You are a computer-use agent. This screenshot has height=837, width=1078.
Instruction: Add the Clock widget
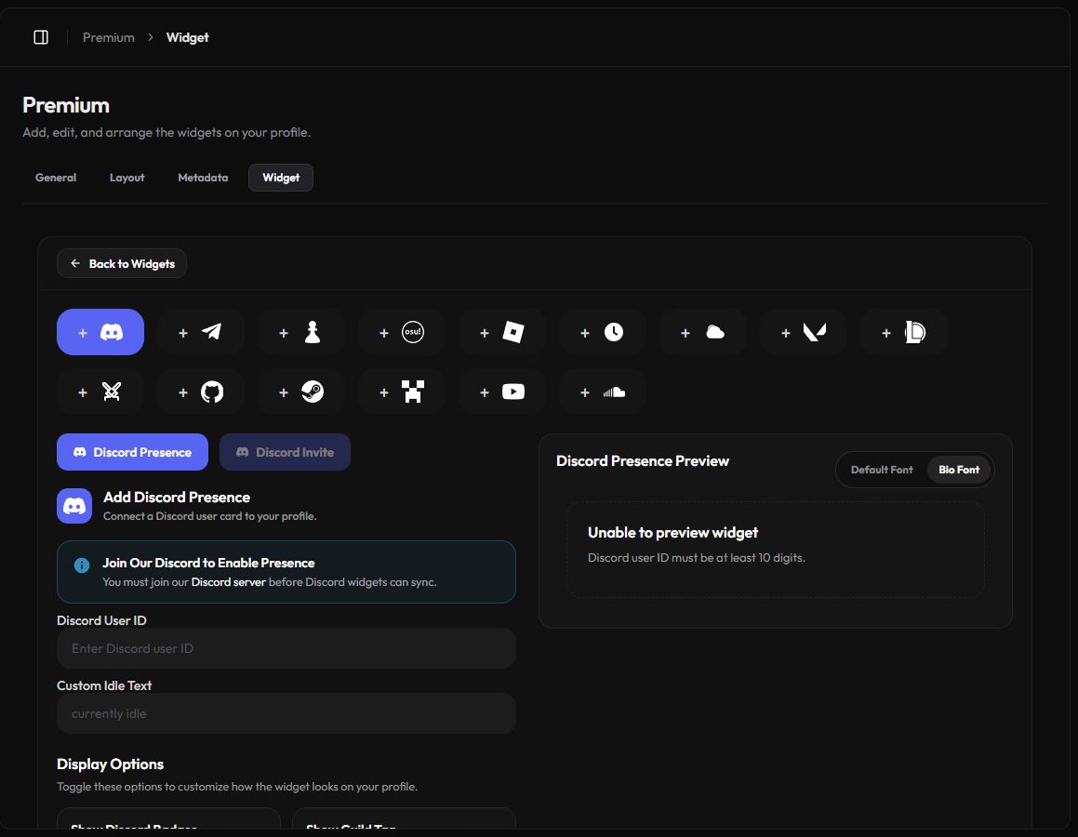pos(603,332)
